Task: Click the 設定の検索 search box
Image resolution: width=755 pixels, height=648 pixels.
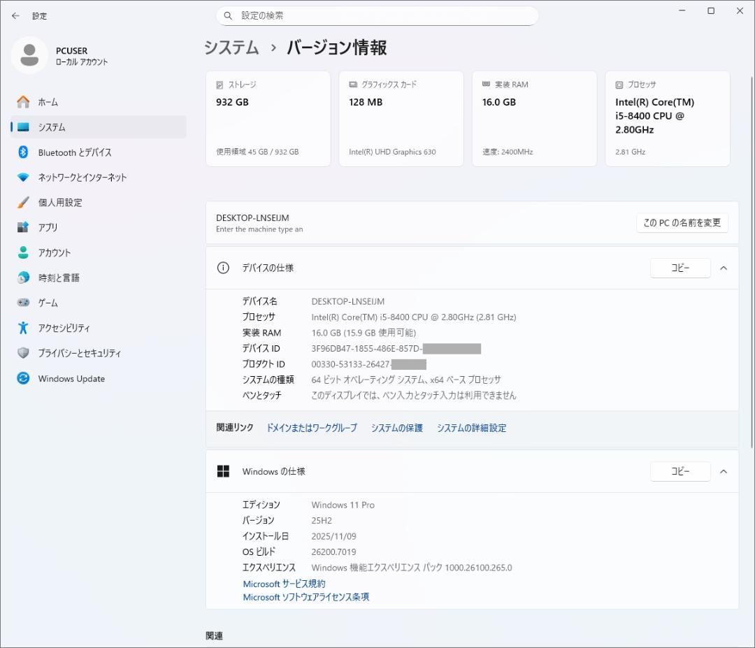Action: [377, 15]
